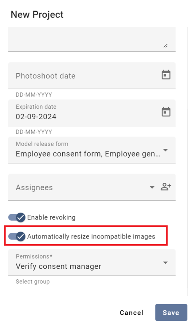Click the Expiration date value 02-09-2024
The image size is (188, 322).
pyautogui.click(x=36, y=117)
